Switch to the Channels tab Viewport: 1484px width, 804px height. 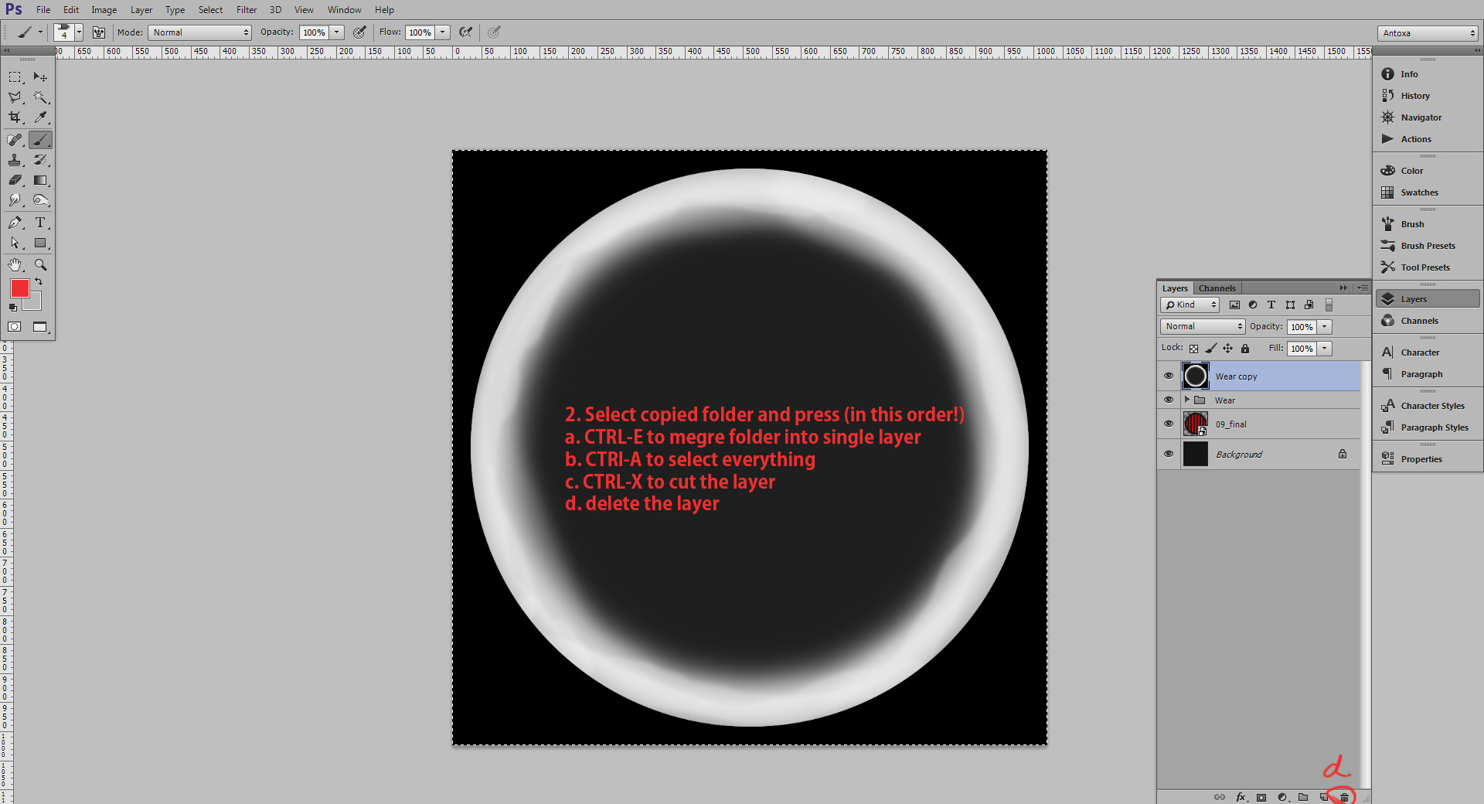click(x=1217, y=288)
